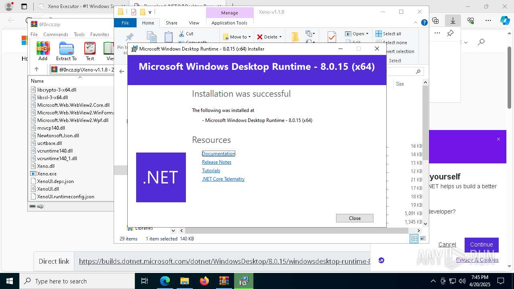Switch to Explorer View ribbon tab
The height and width of the screenshot is (289, 514).
click(194, 23)
